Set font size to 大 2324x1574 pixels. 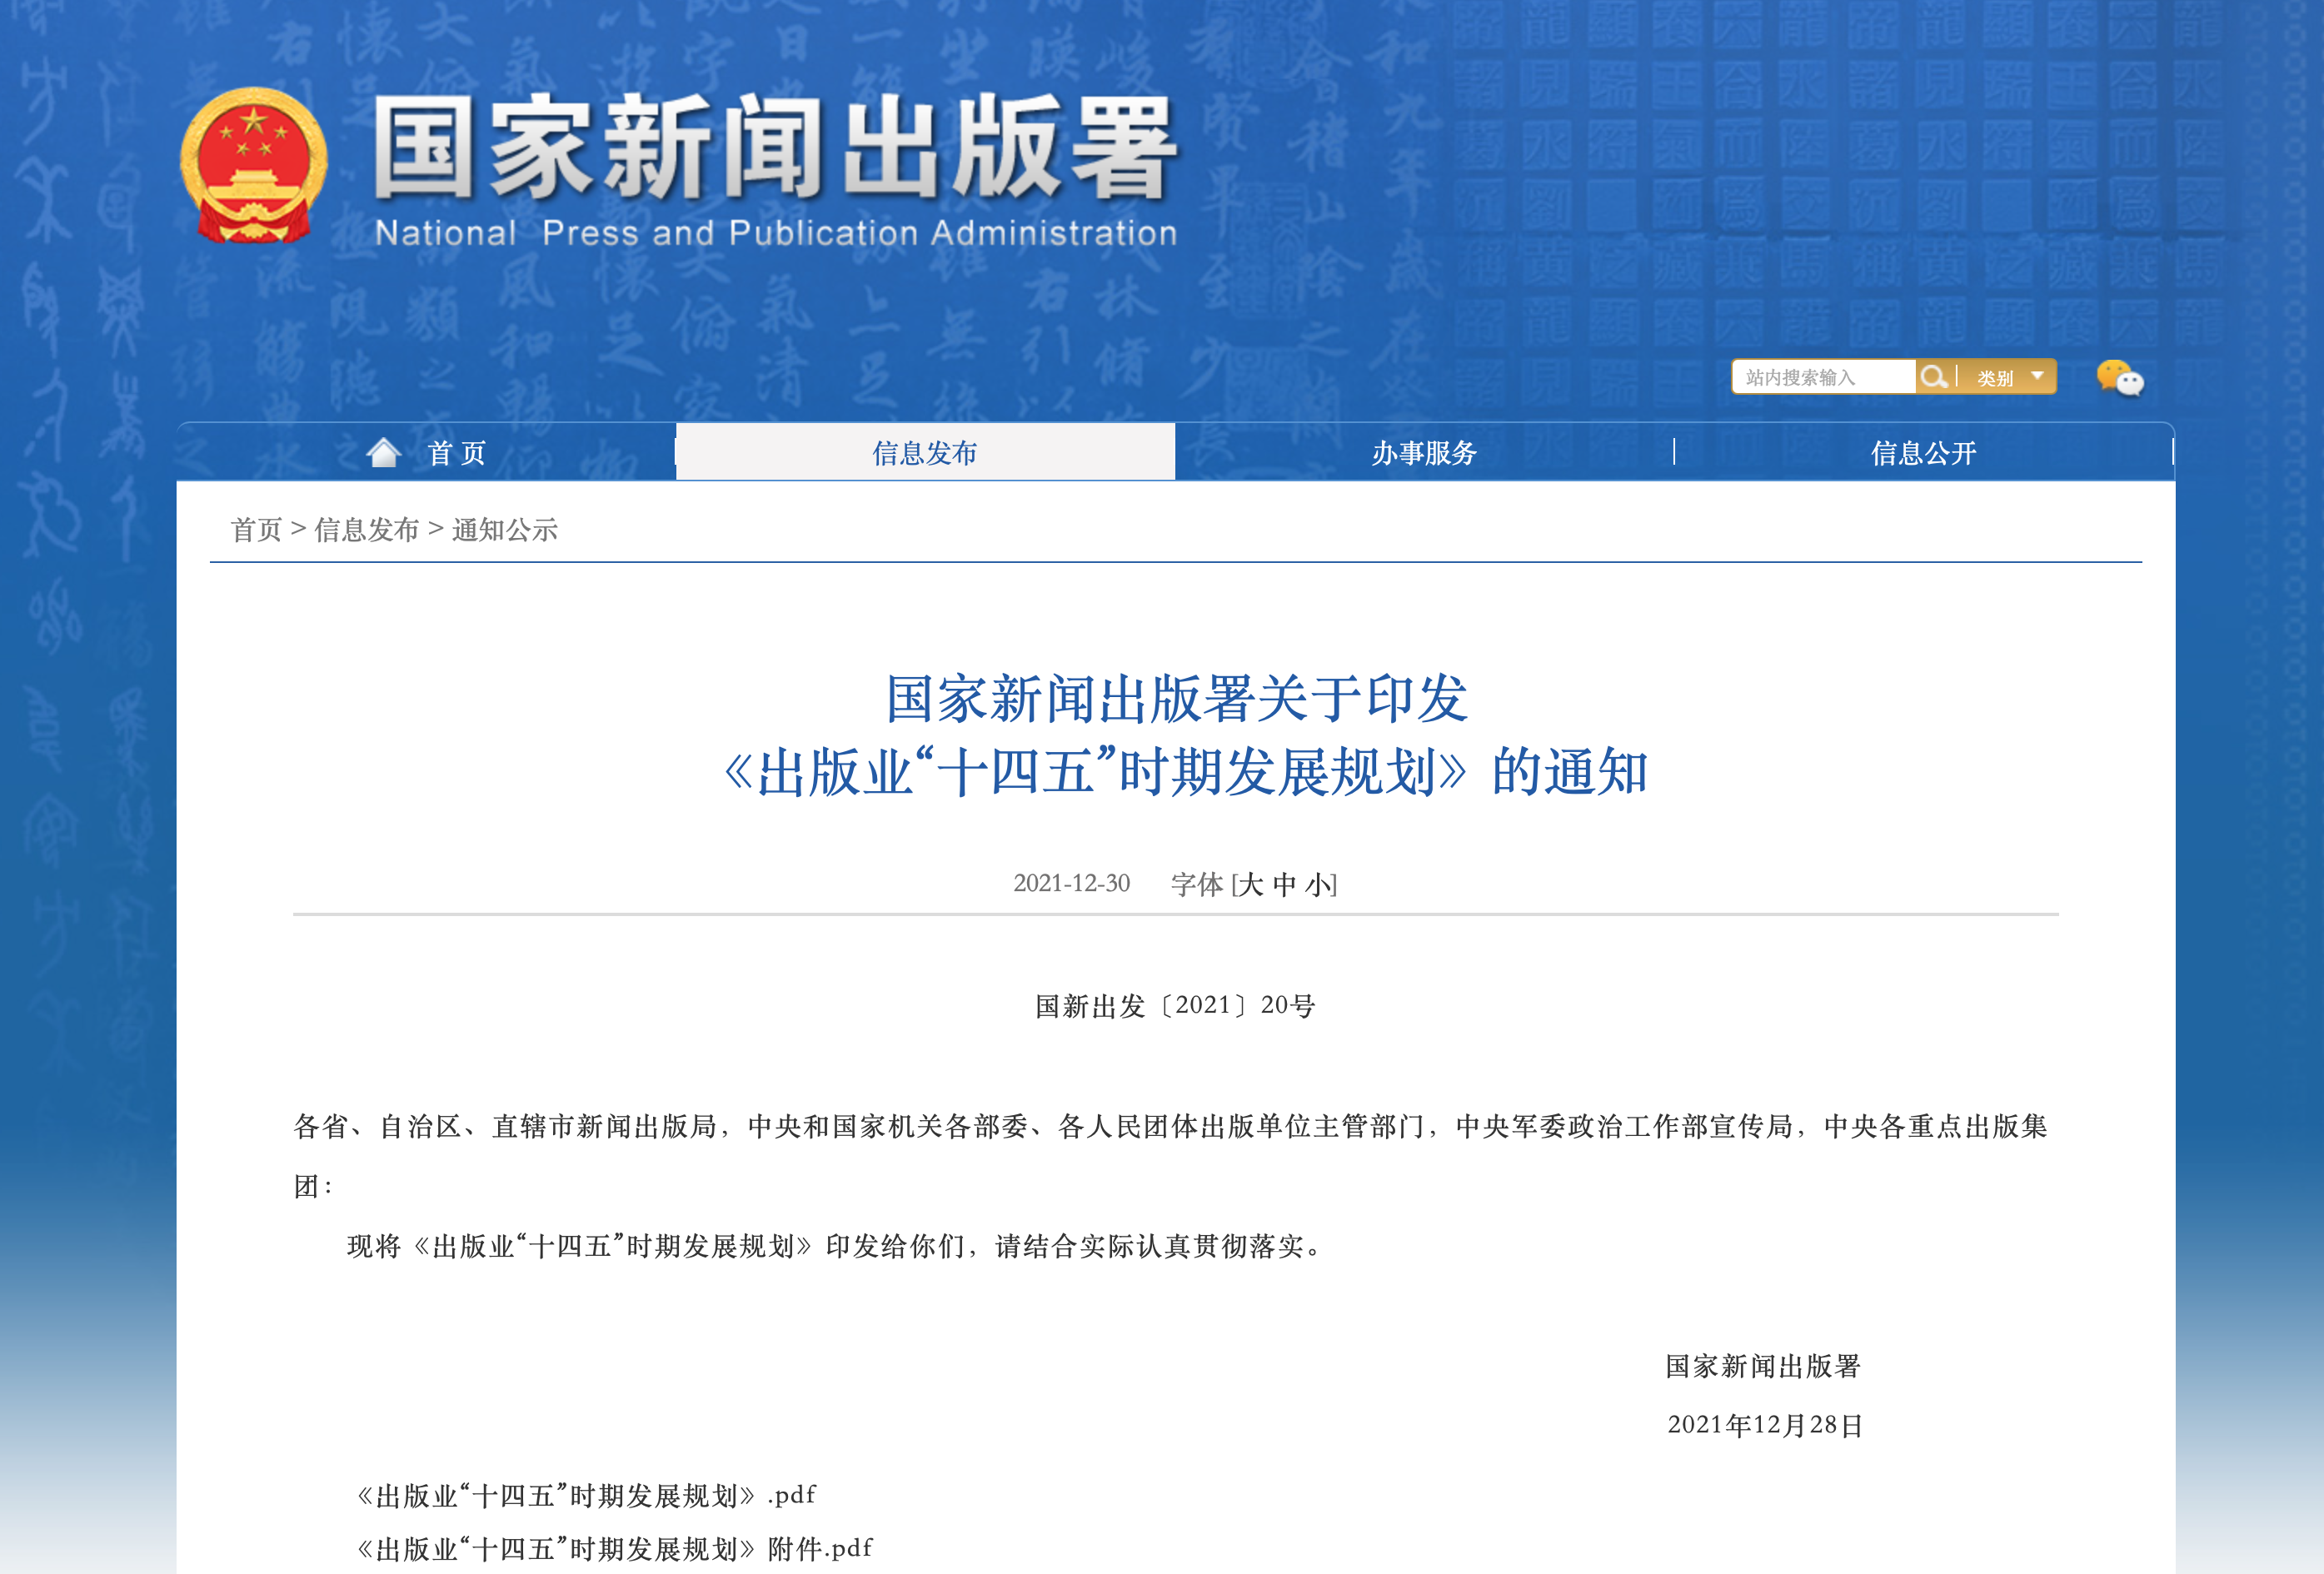(x=1251, y=884)
